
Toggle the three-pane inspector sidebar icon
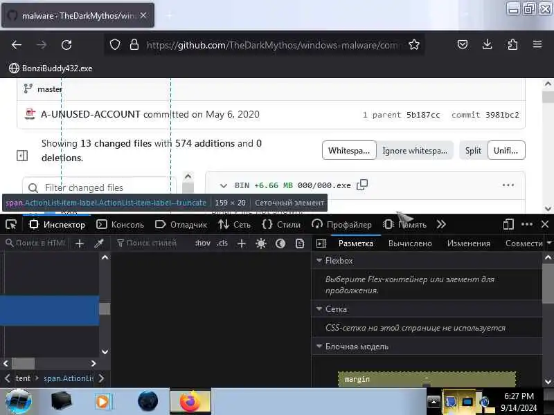pos(321,243)
